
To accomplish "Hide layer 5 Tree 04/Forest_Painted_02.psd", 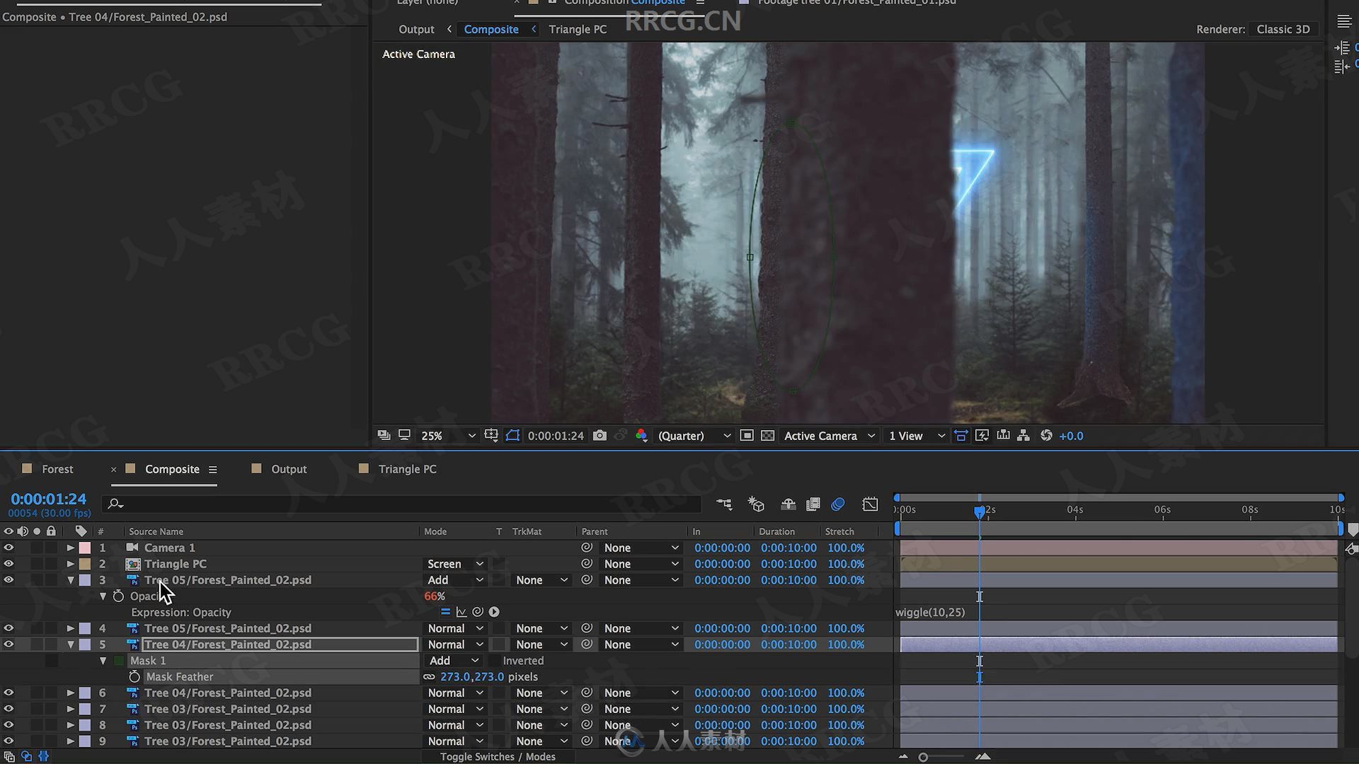I will pos(8,644).
